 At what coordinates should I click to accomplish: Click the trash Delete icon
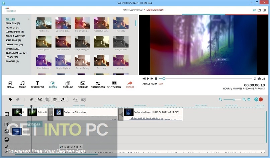pos(55,99)
